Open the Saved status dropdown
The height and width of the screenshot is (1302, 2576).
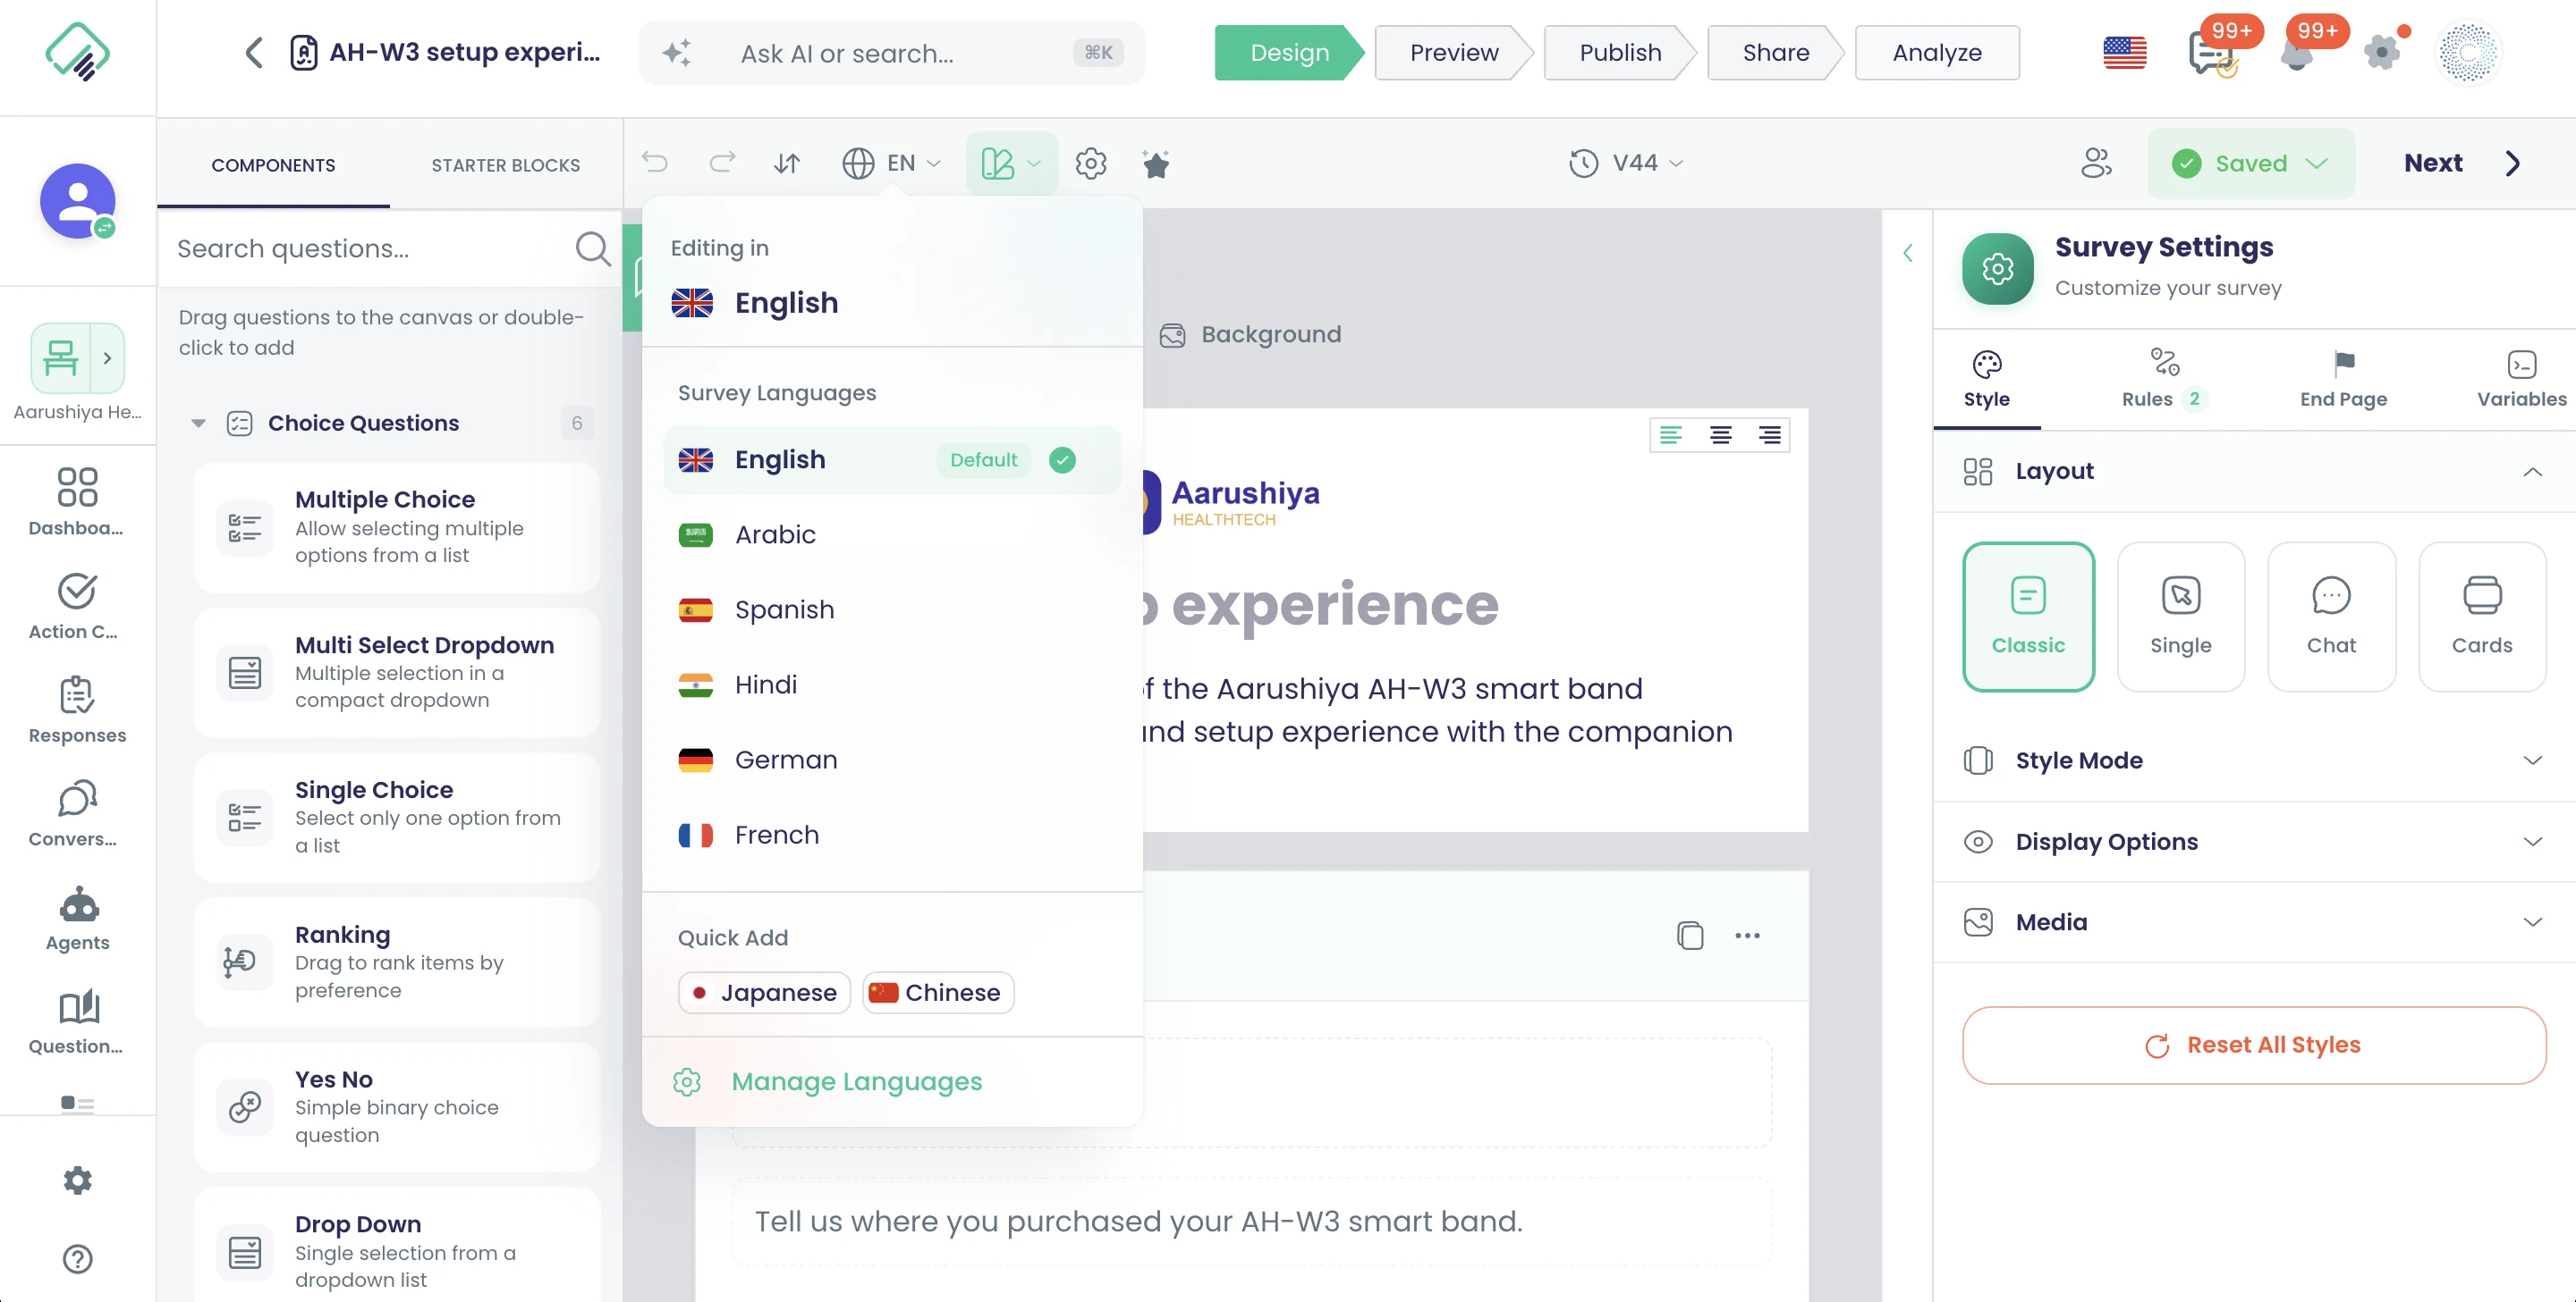coord(2250,163)
